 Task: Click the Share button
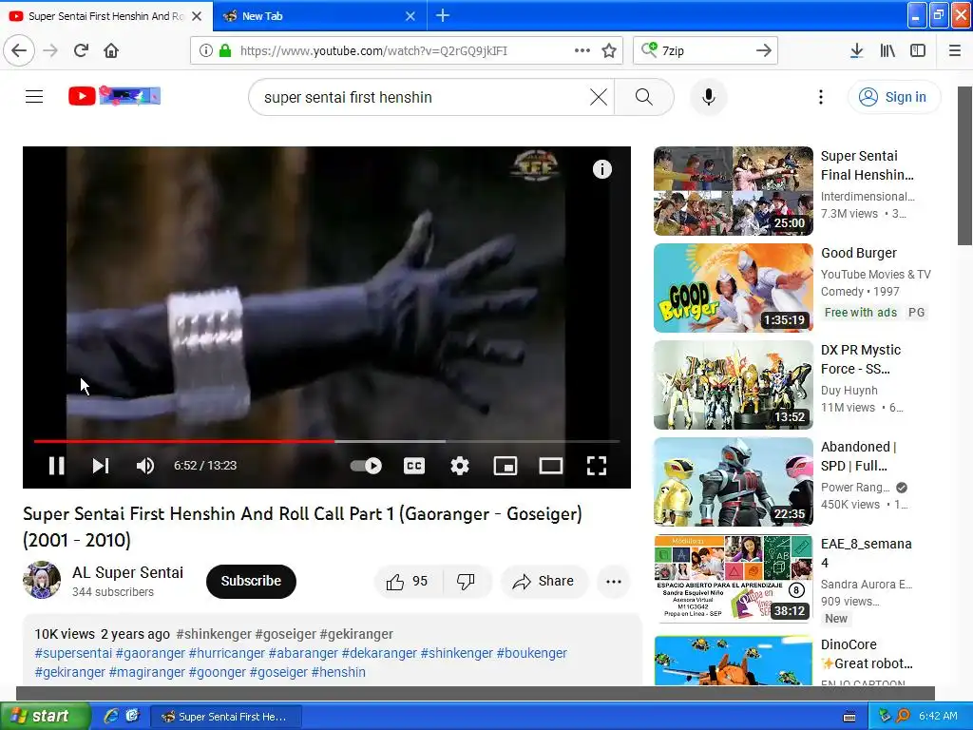[543, 582]
